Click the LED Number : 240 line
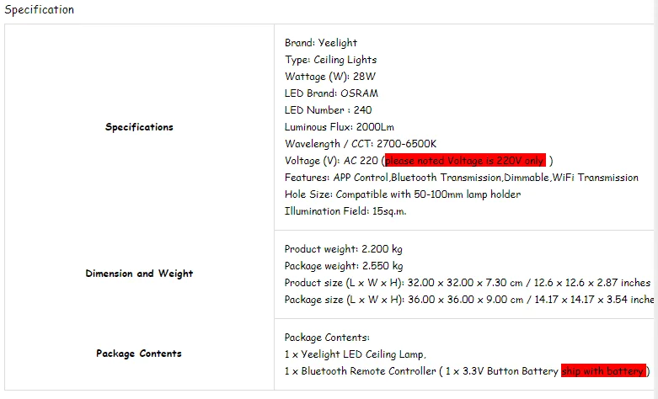658x399 pixels. (328, 110)
